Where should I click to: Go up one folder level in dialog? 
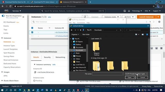80,30
